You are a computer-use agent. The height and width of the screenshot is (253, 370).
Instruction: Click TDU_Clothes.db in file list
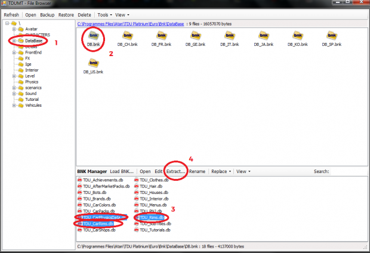155,180
